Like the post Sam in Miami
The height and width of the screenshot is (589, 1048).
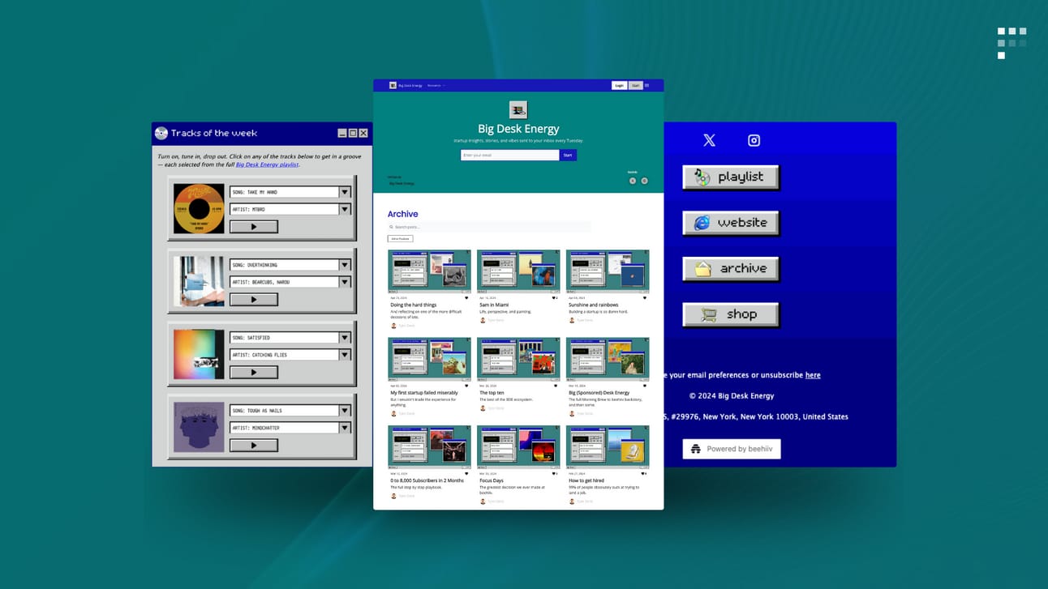click(x=554, y=298)
